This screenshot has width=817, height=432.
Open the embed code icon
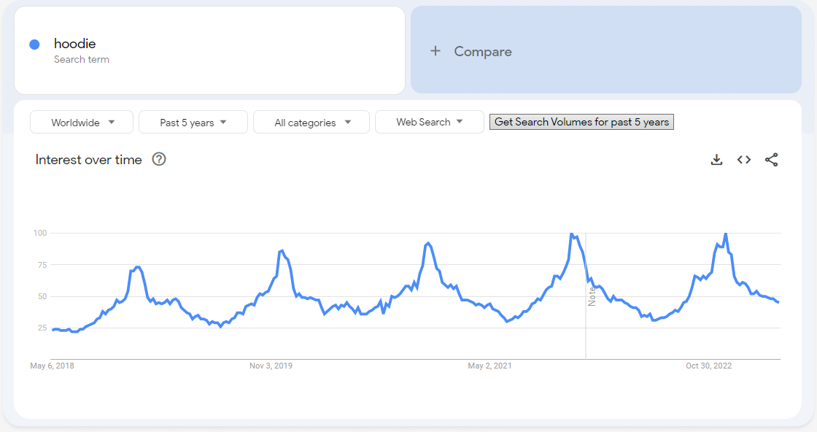pyautogui.click(x=744, y=160)
